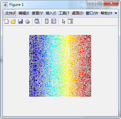Click the rainbow-colored mosaic plot

60,66
